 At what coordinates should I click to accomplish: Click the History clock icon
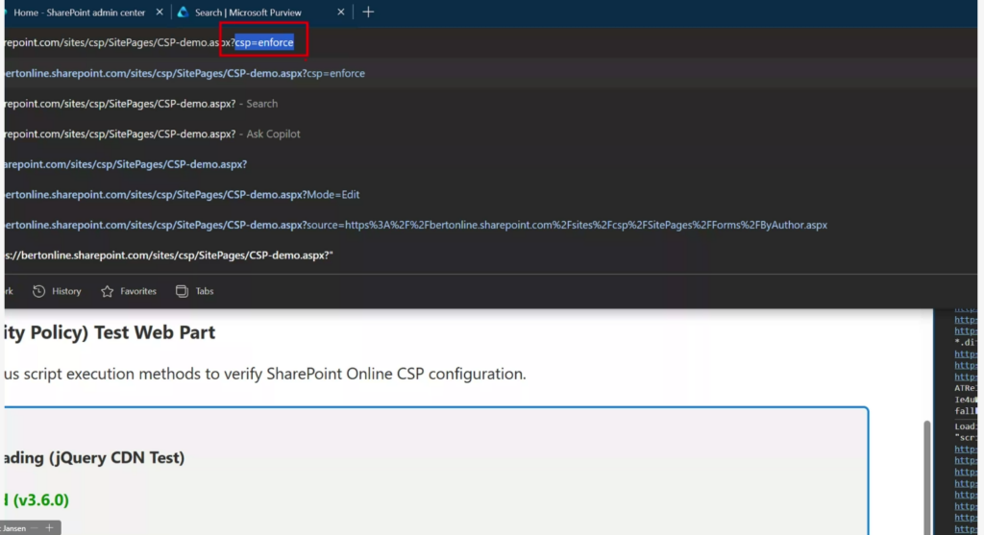tap(38, 291)
